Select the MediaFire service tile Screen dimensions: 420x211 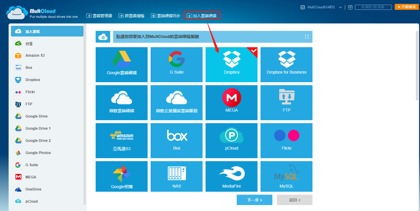(x=231, y=176)
